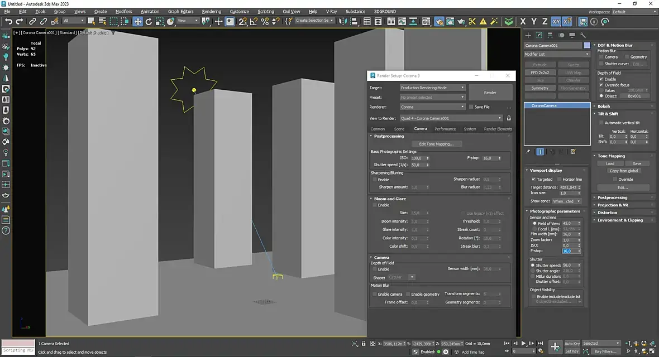Restrict to Z axis in toolbar
Screen dimensions: 659x357
click(x=545, y=21)
